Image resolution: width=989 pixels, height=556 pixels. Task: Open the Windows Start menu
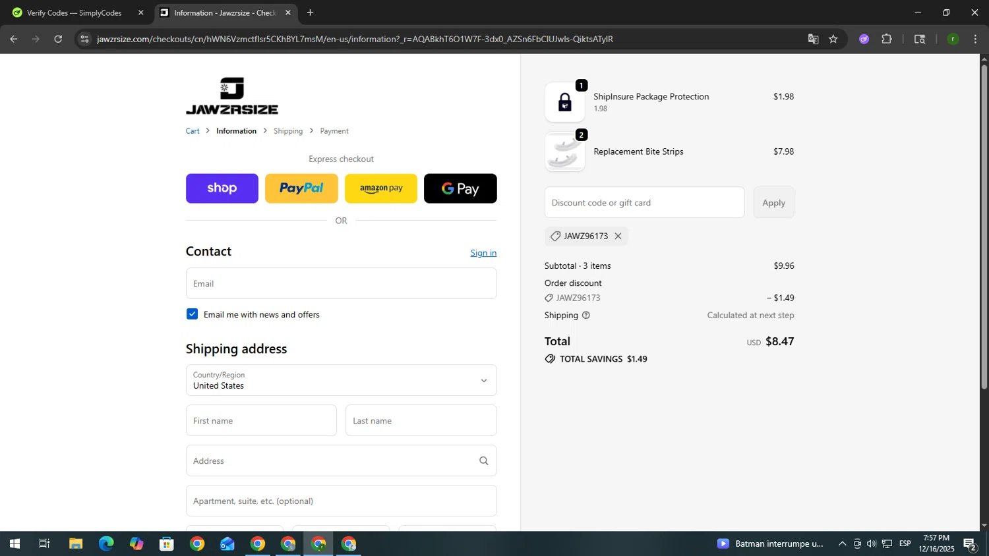(15, 543)
